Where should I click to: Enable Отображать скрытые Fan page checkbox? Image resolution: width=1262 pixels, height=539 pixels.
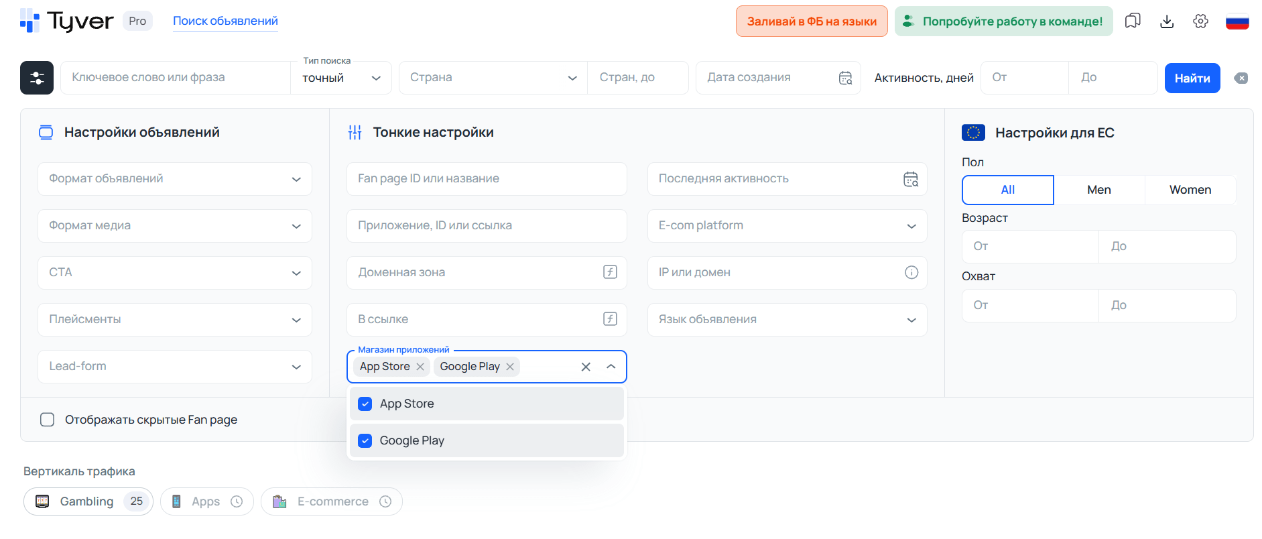47,420
